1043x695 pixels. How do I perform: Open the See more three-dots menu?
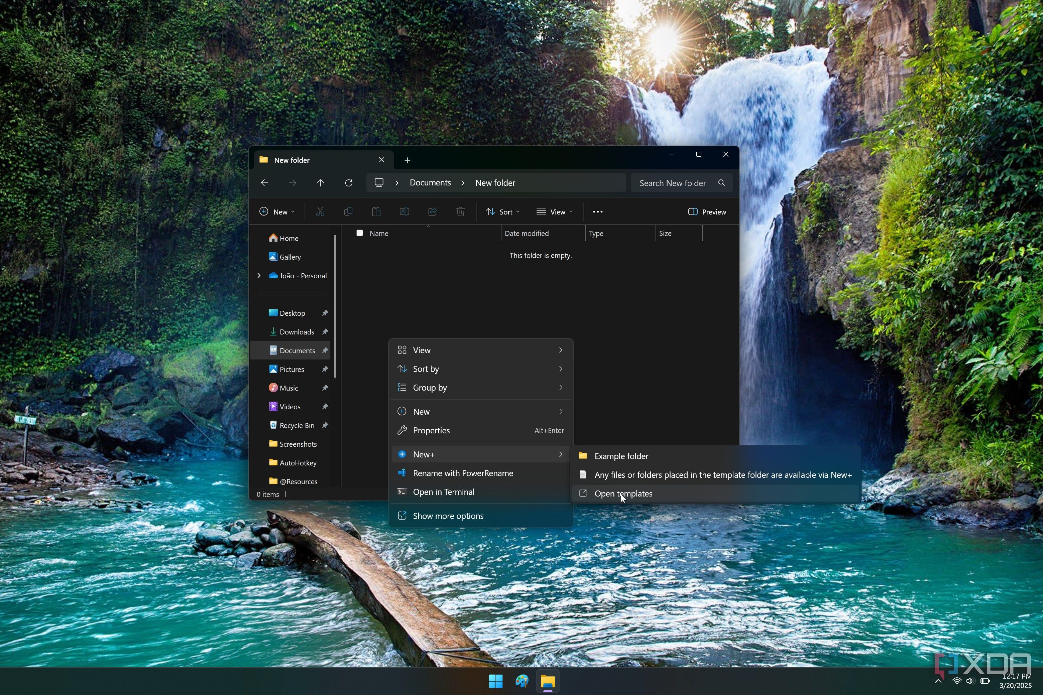click(x=598, y=212)
